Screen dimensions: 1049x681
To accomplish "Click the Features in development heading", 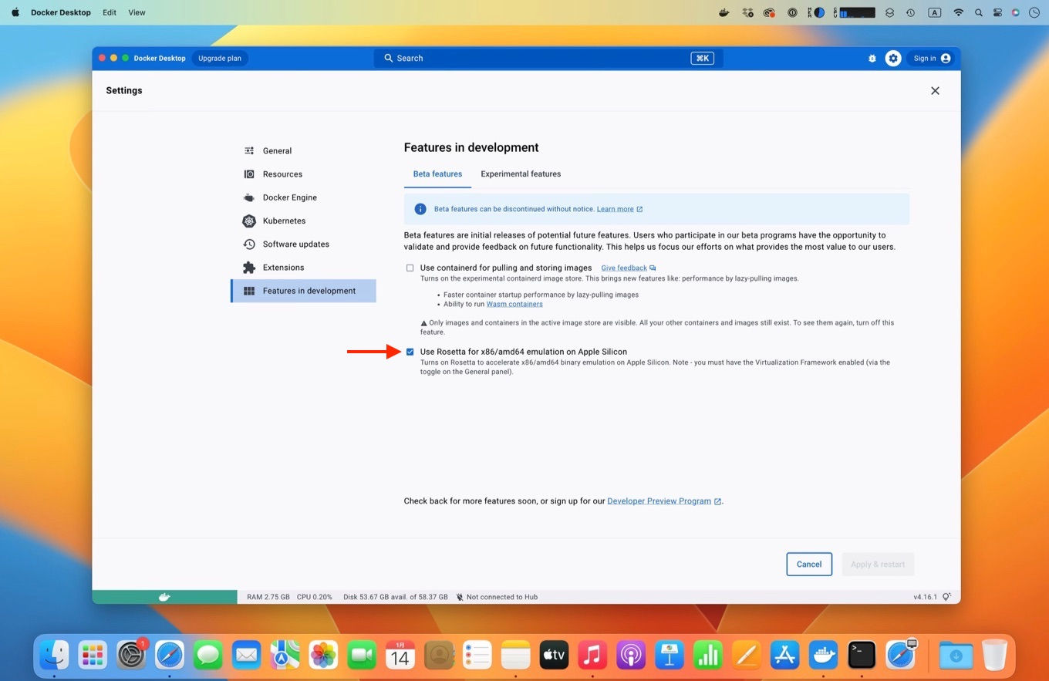I will tap(471, 148).
